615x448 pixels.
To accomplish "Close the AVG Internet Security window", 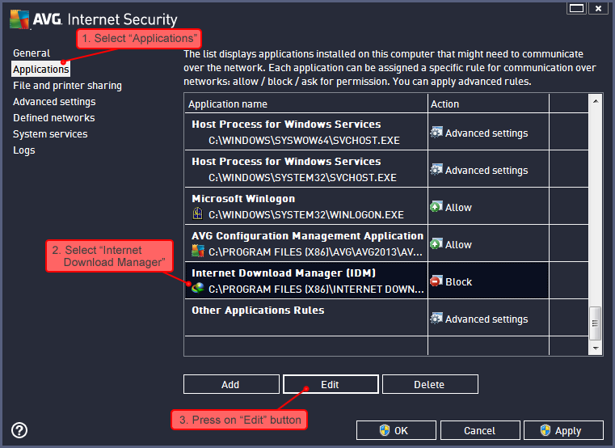I will point(598,8).
